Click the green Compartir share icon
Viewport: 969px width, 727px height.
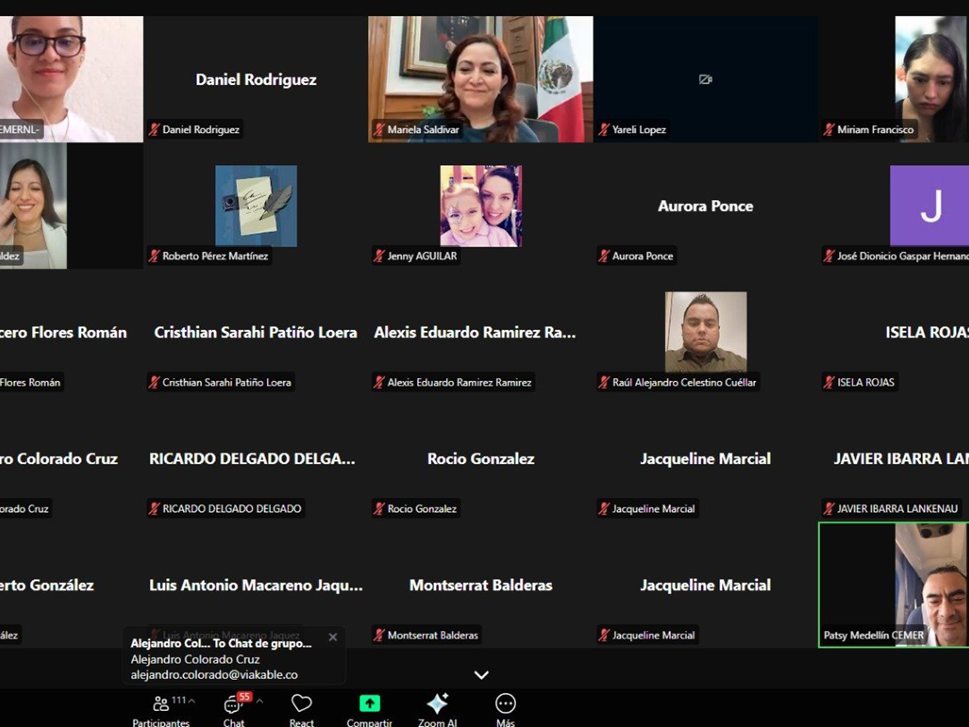click(369, 704)
